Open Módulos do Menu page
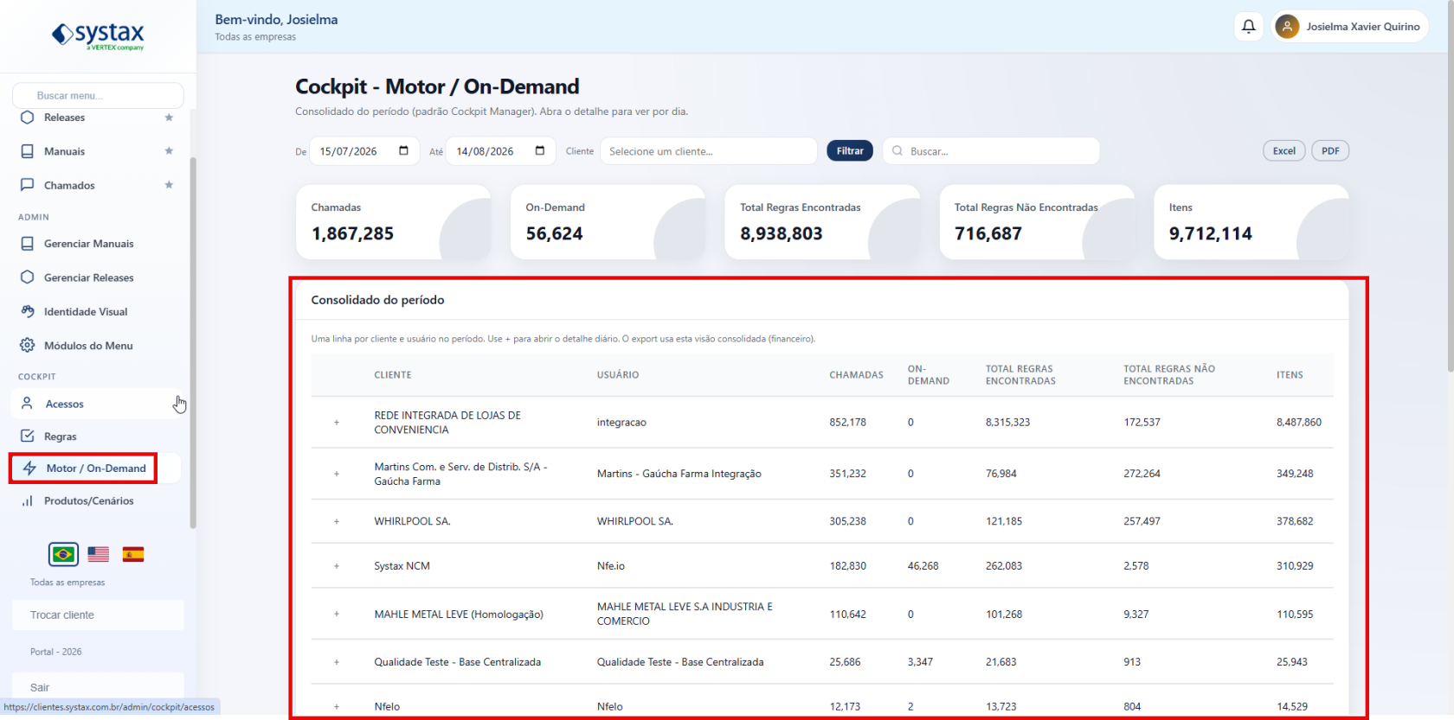The height and width of the screenshot is (720, 1454). [97, 345]
